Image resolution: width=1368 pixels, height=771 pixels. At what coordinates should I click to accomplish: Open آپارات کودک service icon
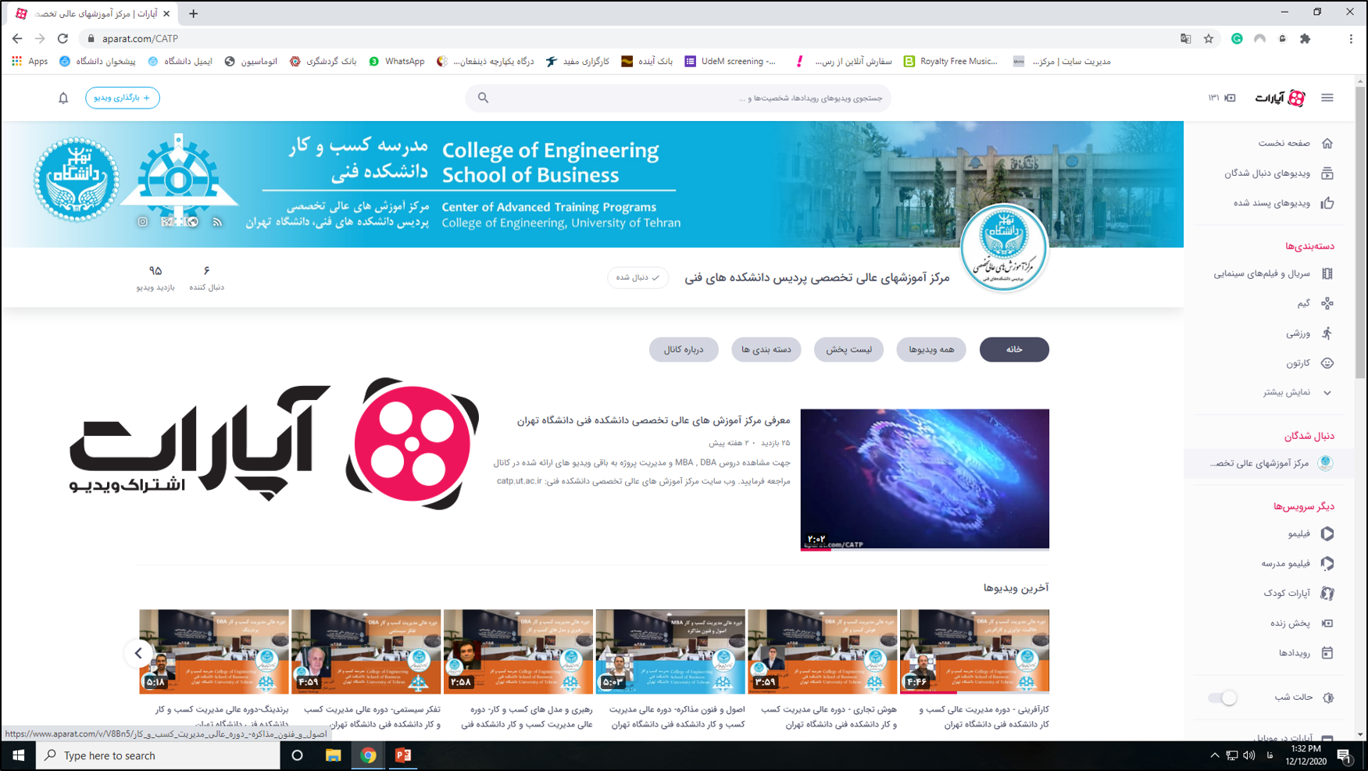(x=1327, y=593)
